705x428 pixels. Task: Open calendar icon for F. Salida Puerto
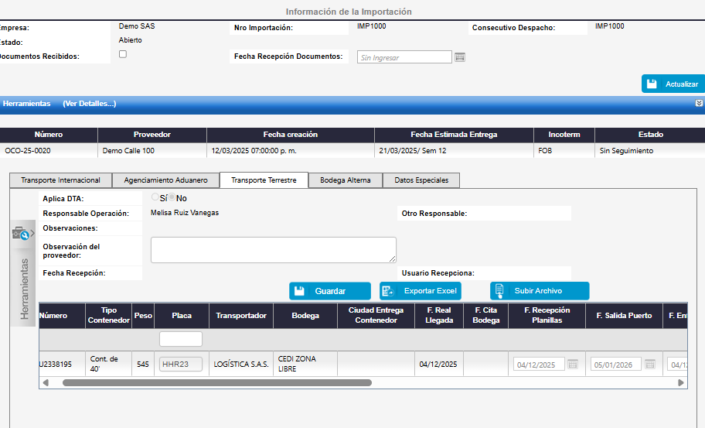[x=649, y=365]
